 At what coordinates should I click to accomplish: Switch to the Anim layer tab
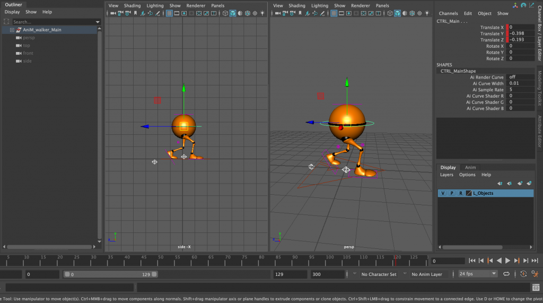470,167
